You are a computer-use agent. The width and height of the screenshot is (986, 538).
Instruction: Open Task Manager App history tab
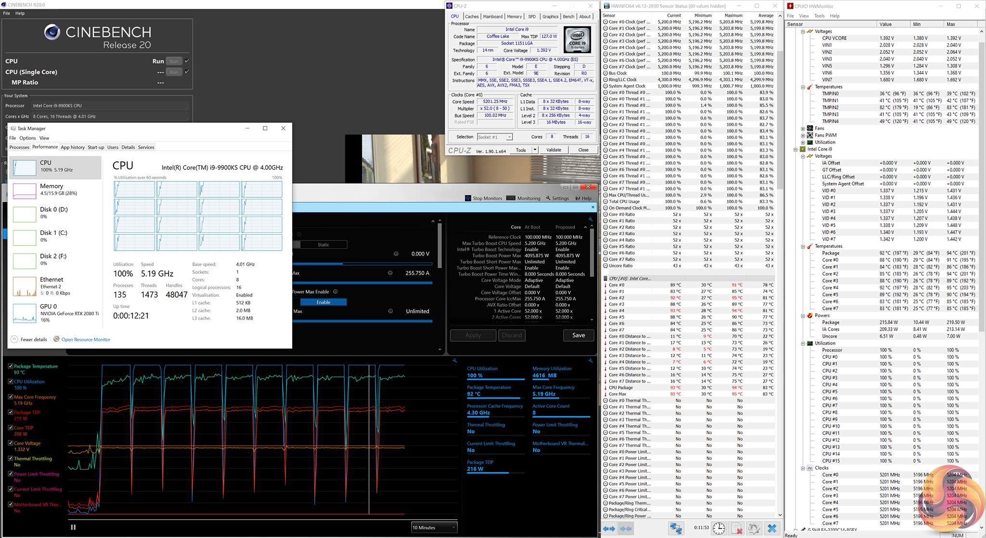pyautogui.click(x=72, y=147)
